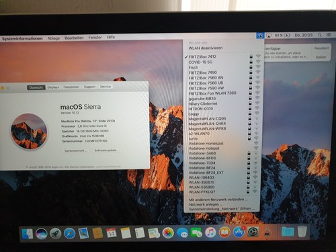Open Reminders list icon in Dock
The image size is (336, 252).
140,233
